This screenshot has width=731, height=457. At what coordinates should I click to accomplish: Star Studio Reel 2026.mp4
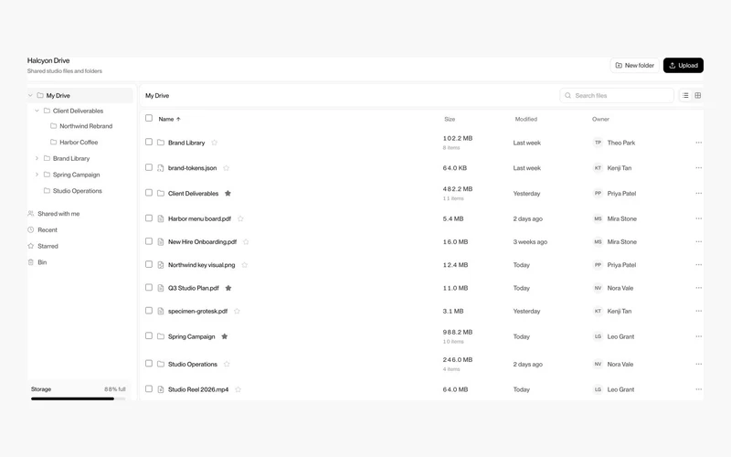[238, 389]
